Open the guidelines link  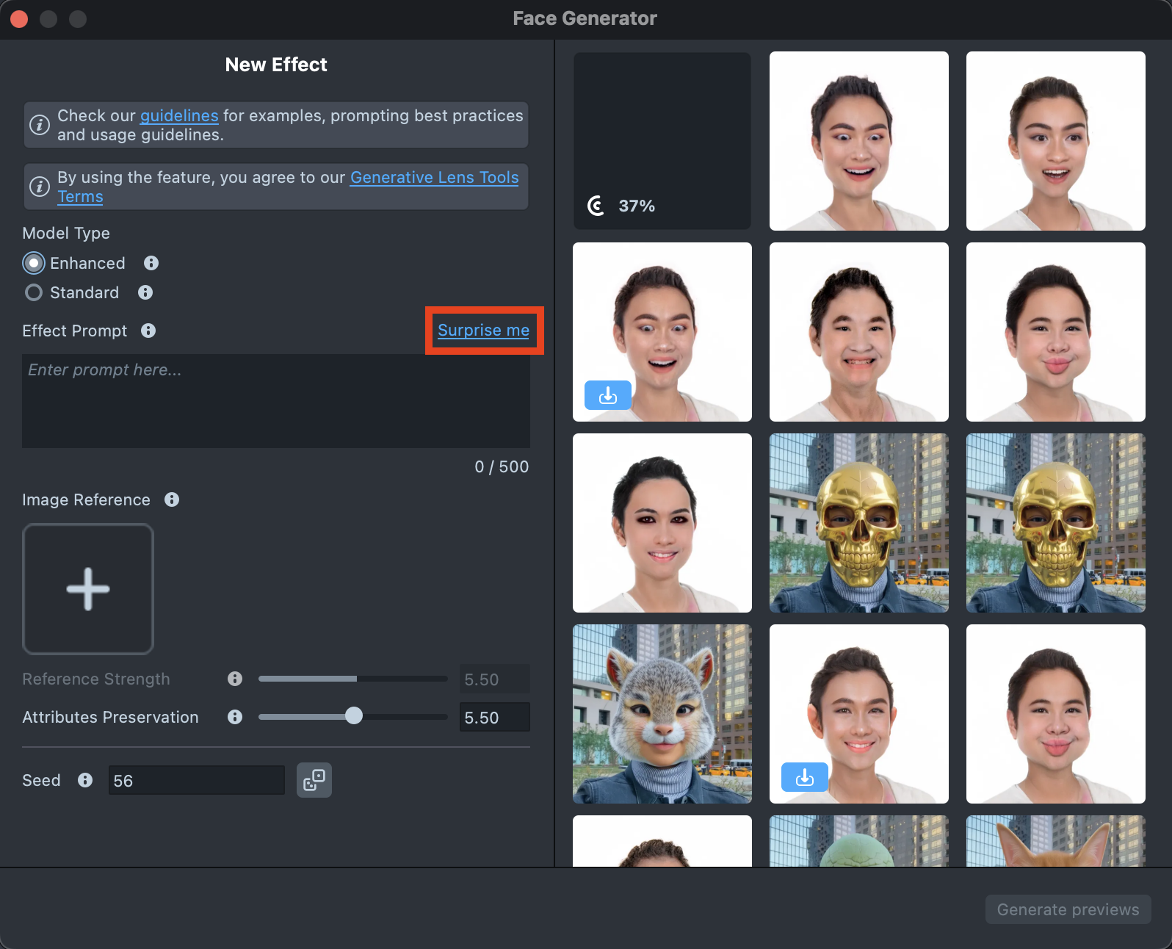(179, 116)
